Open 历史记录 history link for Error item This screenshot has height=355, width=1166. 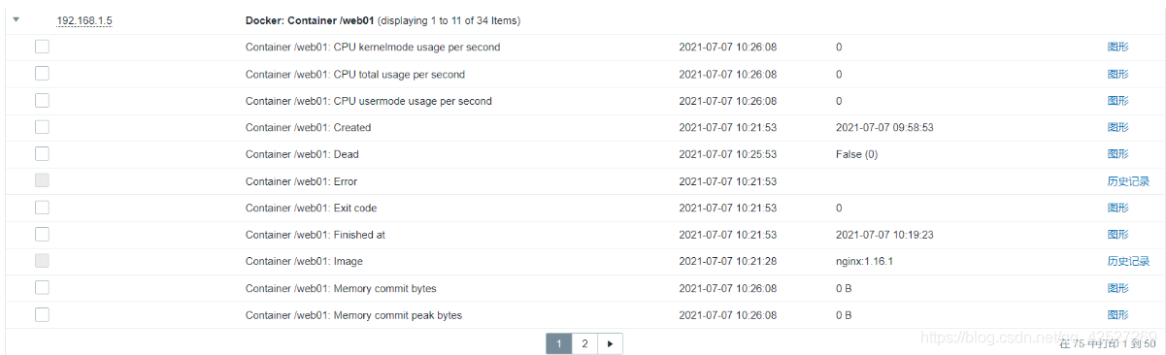(1128, 181)
